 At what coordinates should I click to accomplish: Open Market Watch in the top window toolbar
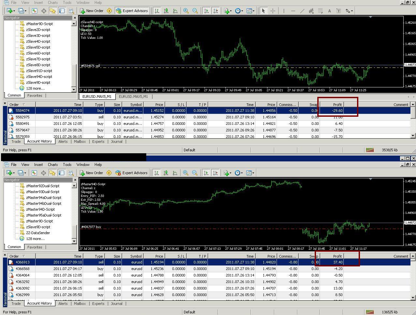point(35,11)
